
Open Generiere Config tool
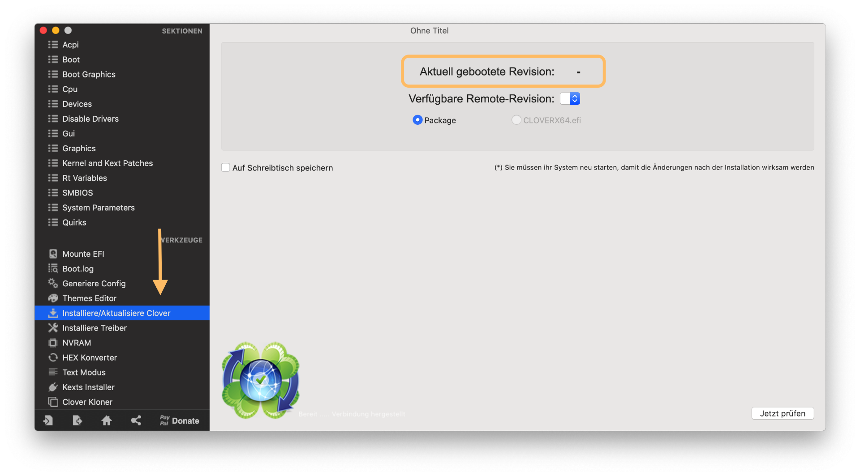122,283
